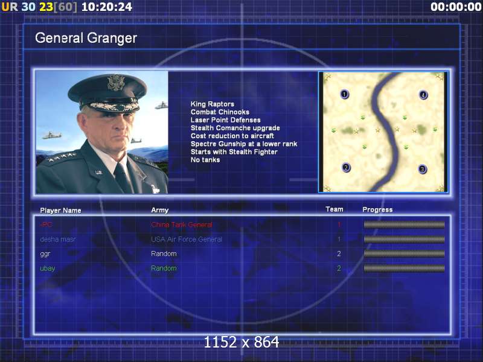
Task: Click the team number in ubay's row
Action: click(x=339, y=268)
